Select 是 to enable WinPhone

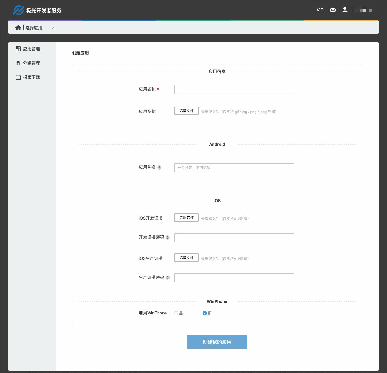point(176,313)
